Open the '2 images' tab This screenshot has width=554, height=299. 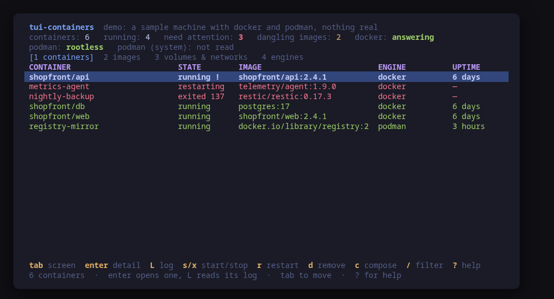[122, 57]
